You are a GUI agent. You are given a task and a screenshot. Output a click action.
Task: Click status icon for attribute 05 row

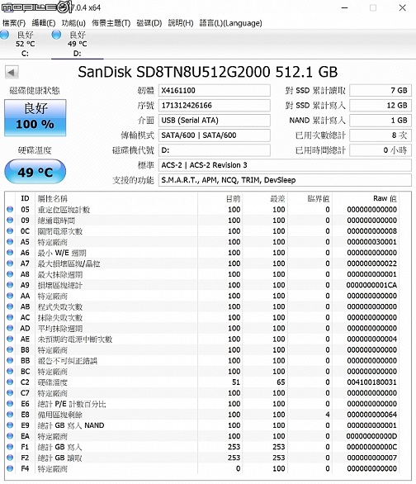coord(10,210)
